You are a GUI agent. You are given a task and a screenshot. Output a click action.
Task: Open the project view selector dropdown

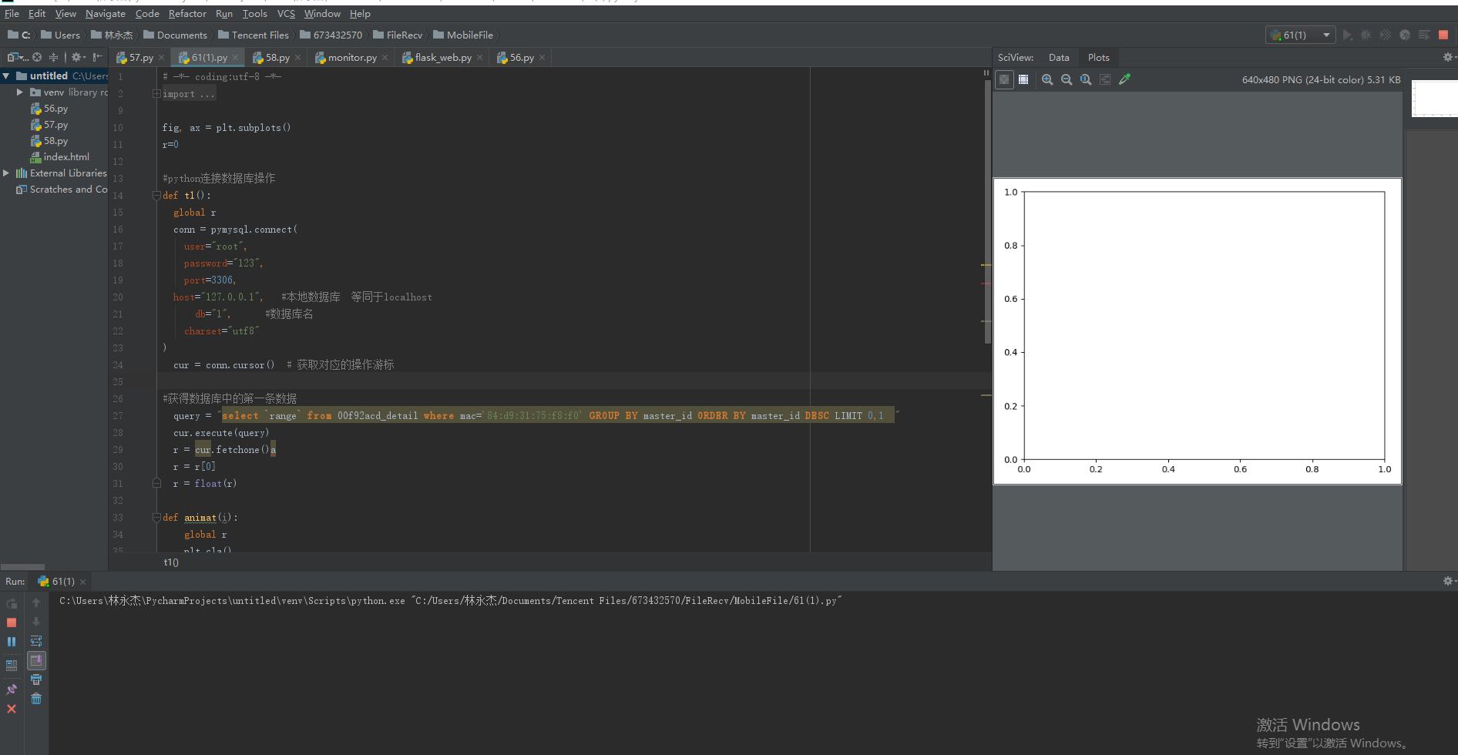(17, 57)
